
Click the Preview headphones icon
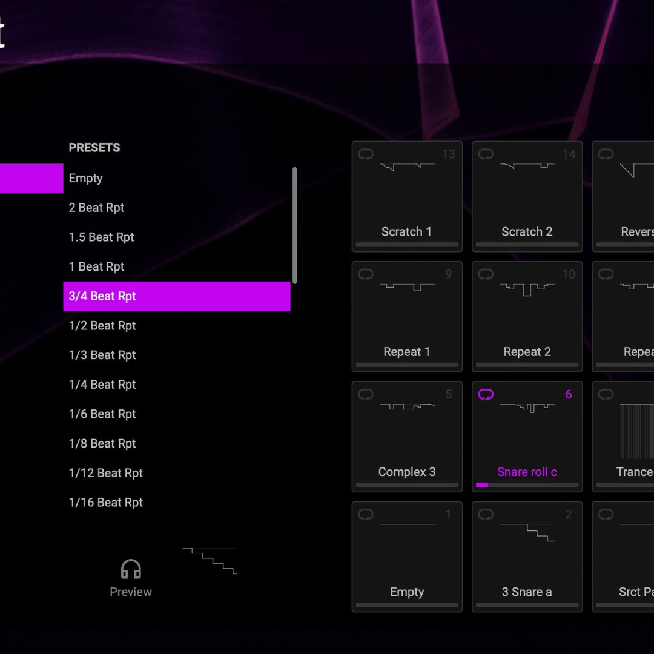tap(131, 569)
